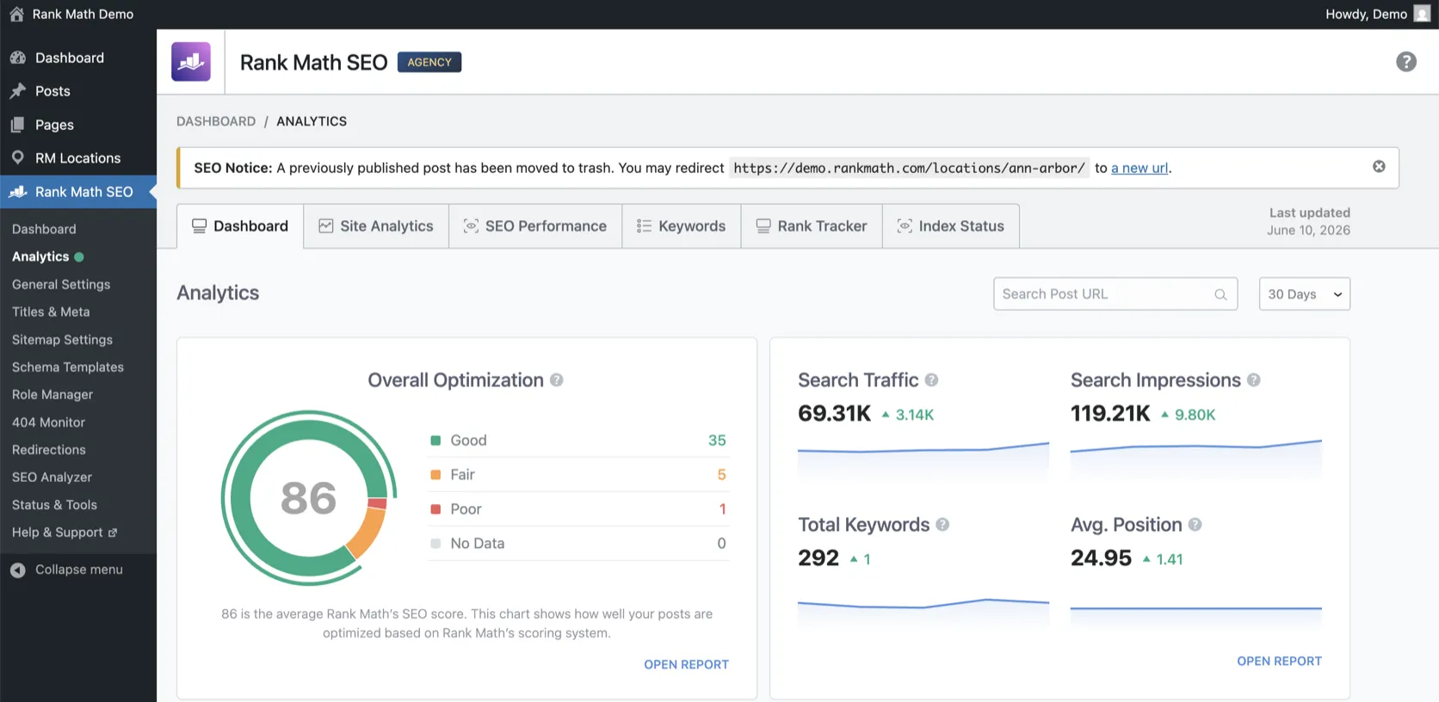Dismiss the SEO Notice with close icon

(x=1379, y=166)
